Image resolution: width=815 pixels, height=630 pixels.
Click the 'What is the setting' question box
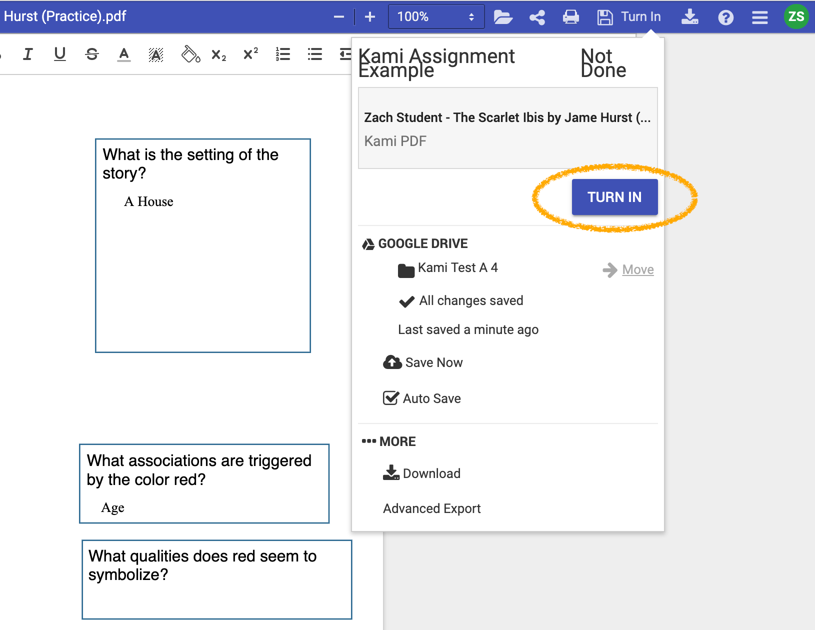point(203,245)
